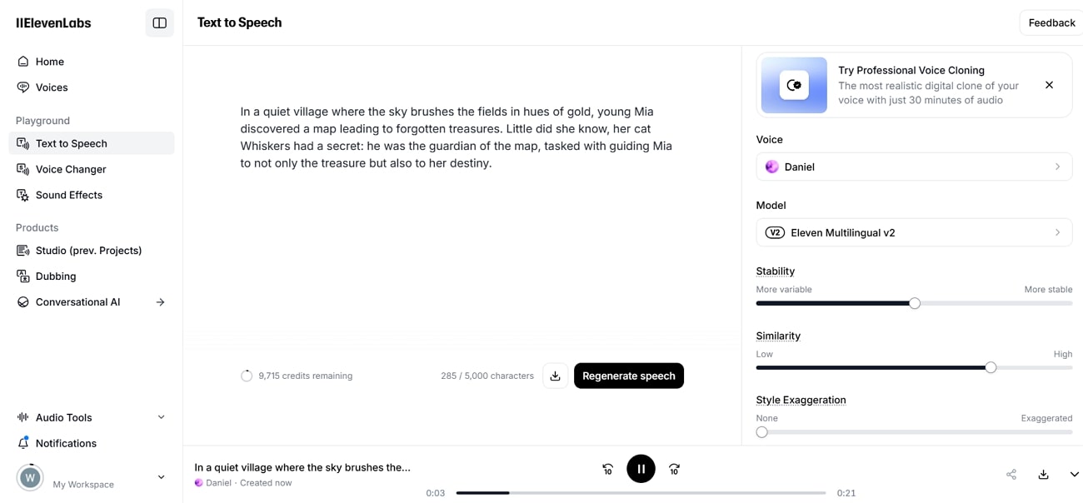The image size is (1083, 503).
Task: Click the Stability label
Action: [x=775, y=271]
